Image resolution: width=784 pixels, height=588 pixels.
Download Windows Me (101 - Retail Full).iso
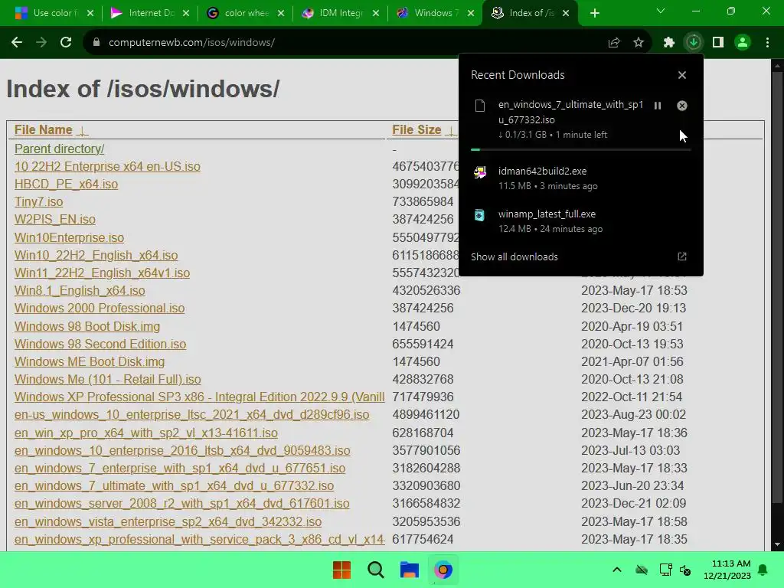107,379
